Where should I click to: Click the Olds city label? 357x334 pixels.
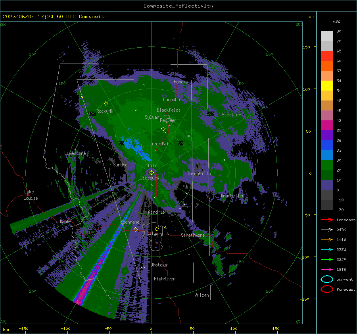pyautogui.click(x=151, y=166)
